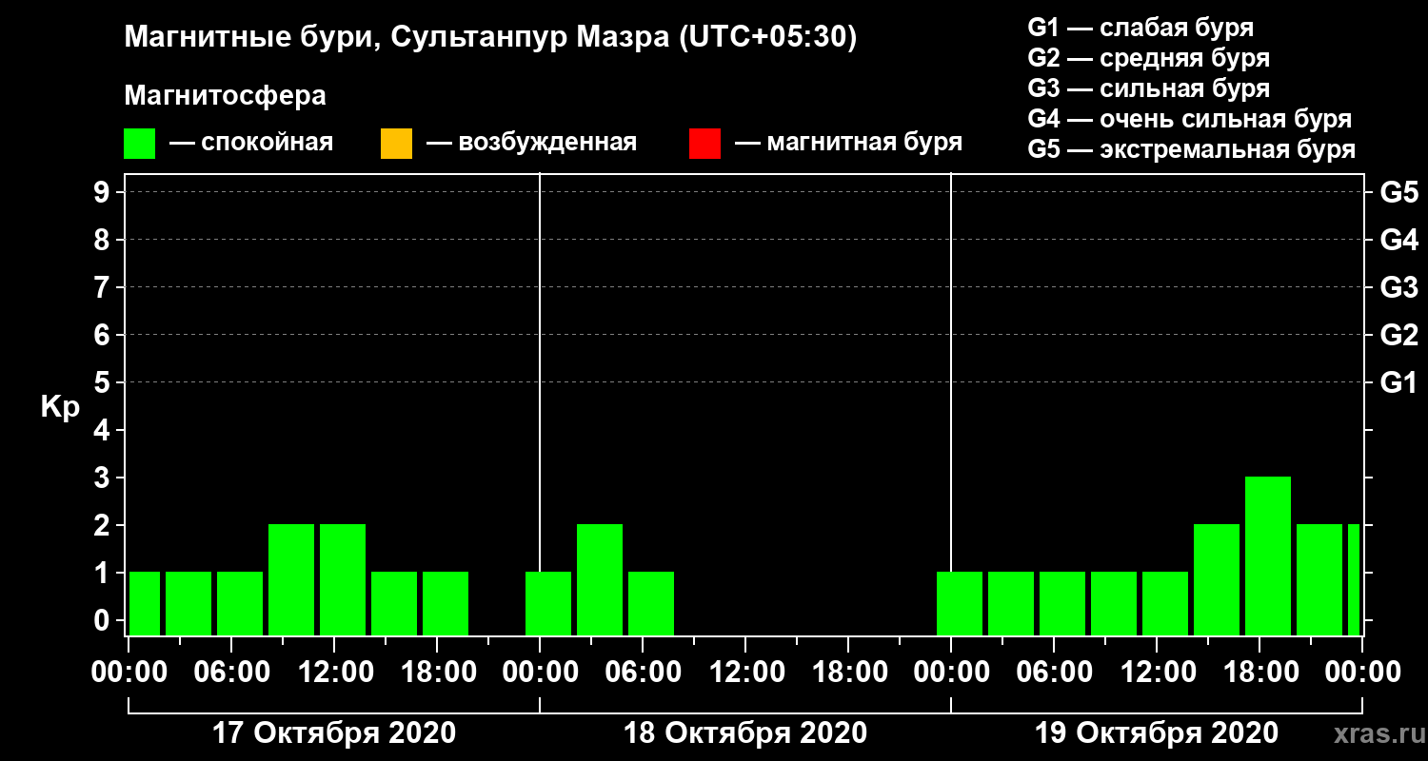Click the Kp 3 bar on 19 October
Screen dimensions: 1428x761
[1268, 556]
